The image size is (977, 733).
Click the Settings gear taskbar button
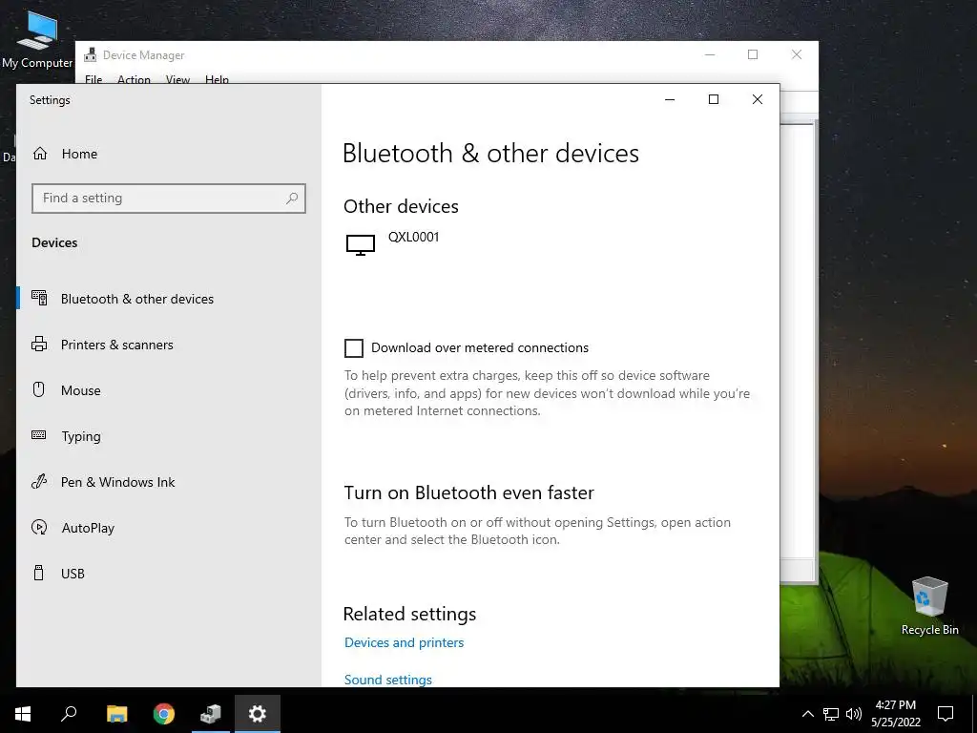pyautogui.click(x=258, y=714)
